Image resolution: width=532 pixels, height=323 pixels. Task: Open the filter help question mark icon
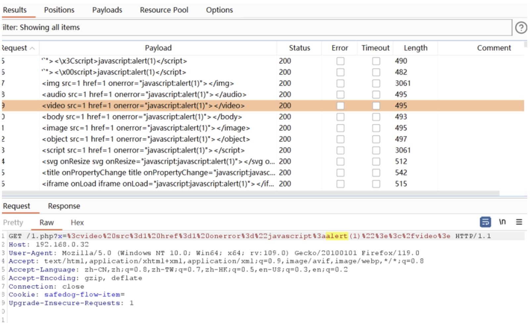521,27
